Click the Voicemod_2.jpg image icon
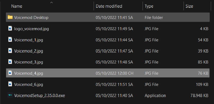Screen dimensions: 214x104 coord(10,51)
